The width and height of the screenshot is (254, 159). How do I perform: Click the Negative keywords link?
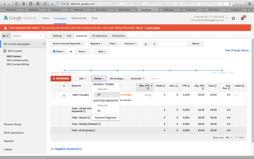[x=67, y=149]
